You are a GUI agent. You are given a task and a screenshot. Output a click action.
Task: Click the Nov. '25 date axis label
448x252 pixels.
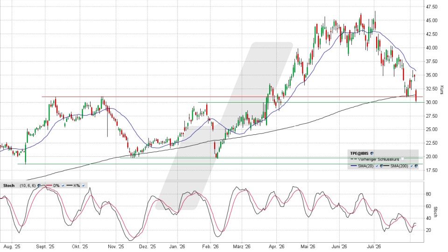pos(116,246)
